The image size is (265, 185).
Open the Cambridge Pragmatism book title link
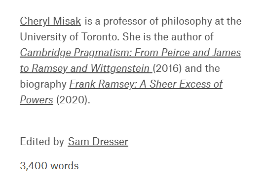[130, 53]
